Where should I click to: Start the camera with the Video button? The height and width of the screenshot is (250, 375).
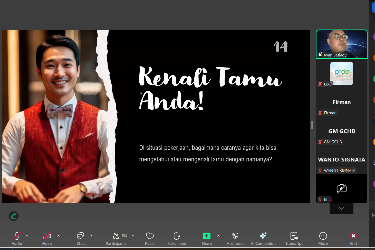point(47,239)
